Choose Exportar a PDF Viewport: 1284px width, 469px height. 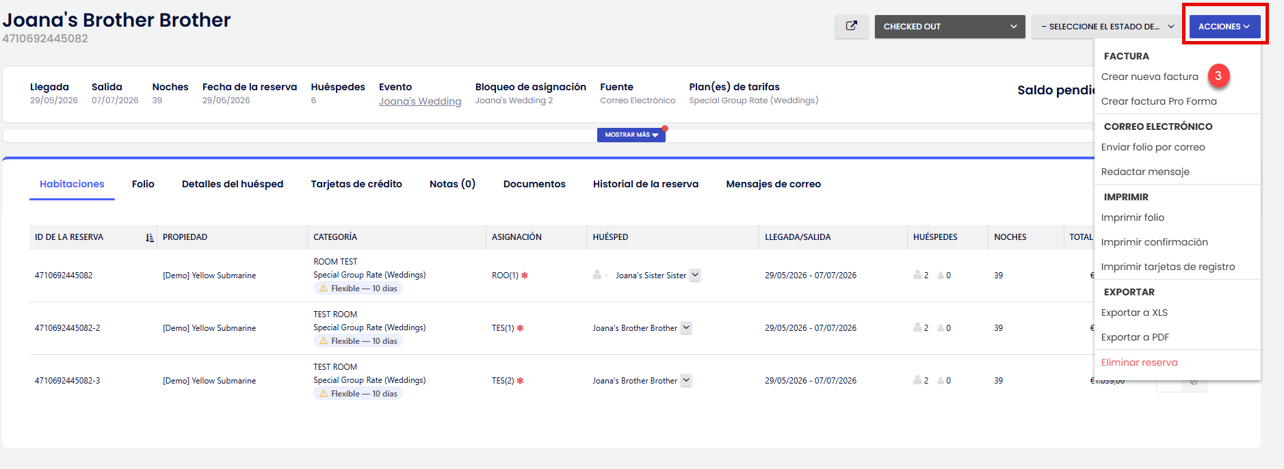pyautogui.click(x=1135, y=337)
